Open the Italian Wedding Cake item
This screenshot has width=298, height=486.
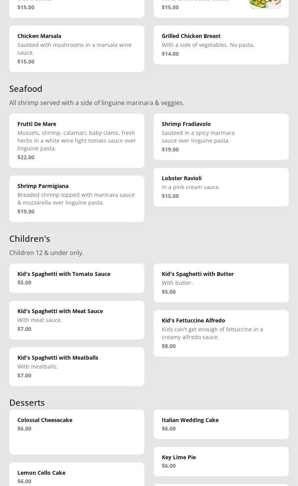(x=221, y=424)
